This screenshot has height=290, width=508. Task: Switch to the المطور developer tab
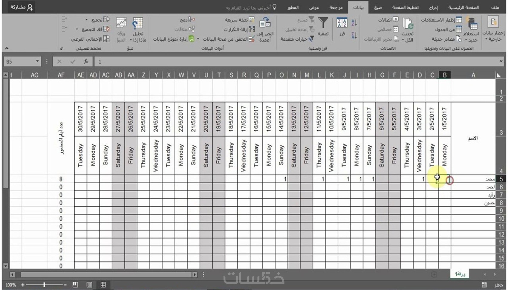click(x=293, y=7)
